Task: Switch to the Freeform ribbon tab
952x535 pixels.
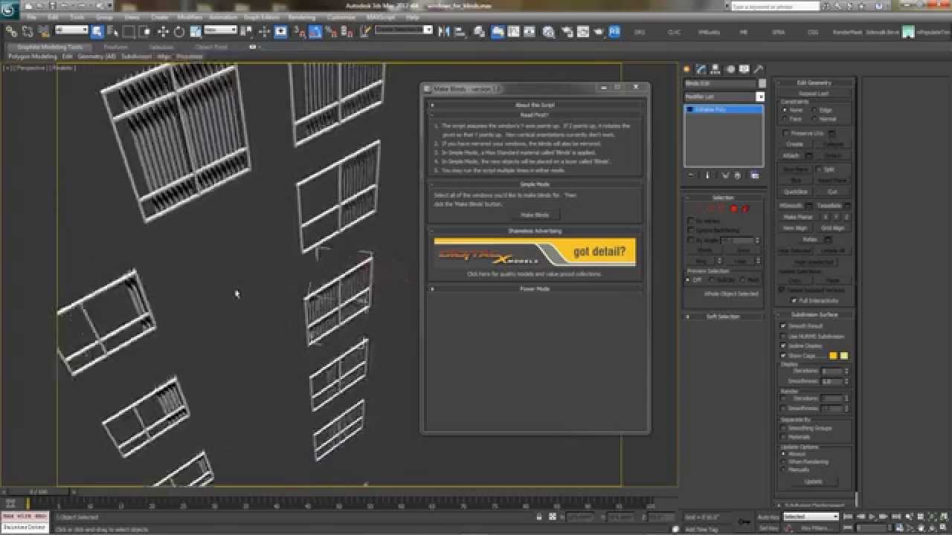Action: pyautogui.click(x=115, y=47)
